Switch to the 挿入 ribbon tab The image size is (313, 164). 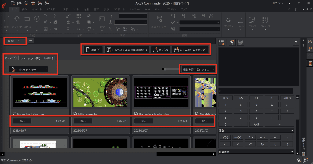click(x=25, y=9)
